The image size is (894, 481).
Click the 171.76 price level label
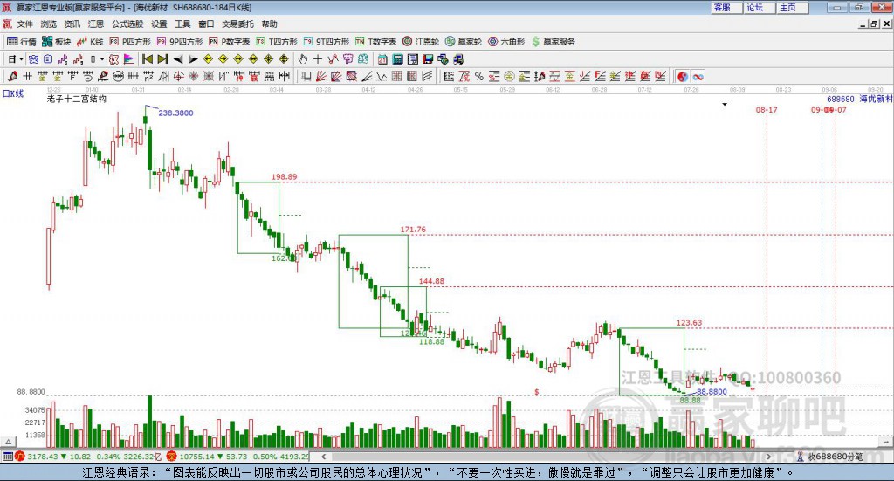point(413,230)
